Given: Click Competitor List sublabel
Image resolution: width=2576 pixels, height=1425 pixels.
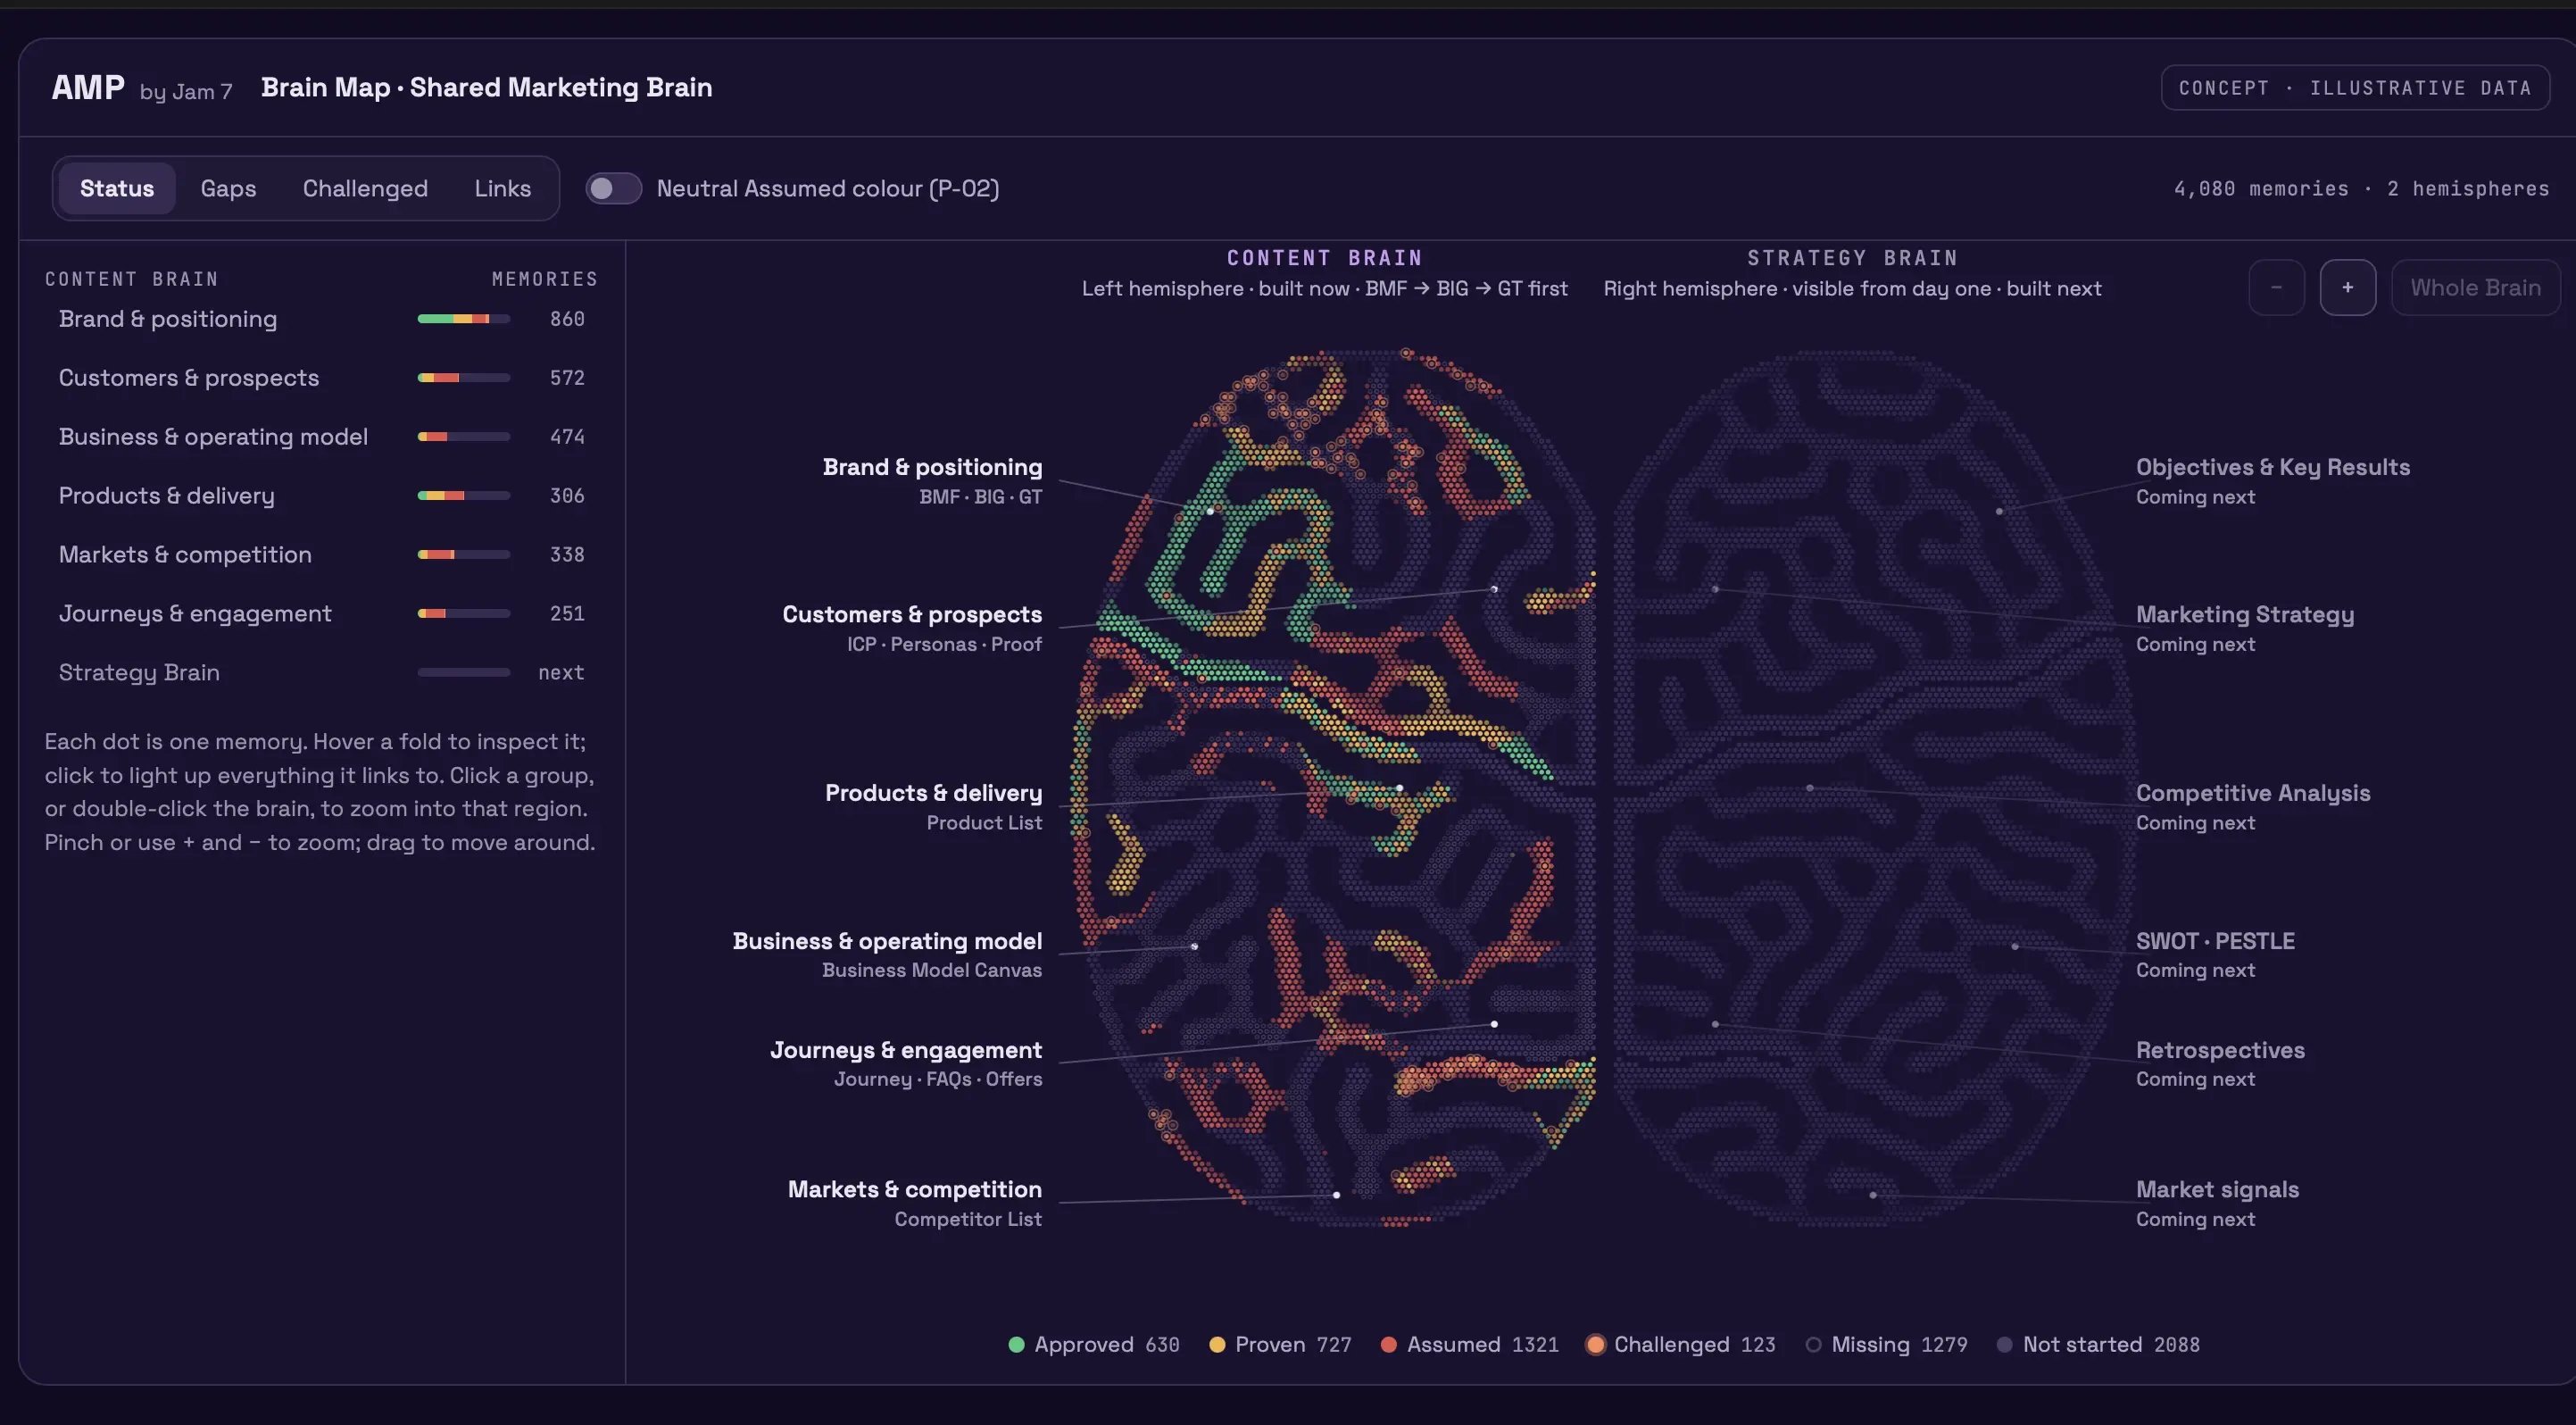Looking at the screenshot, I should 968,1220.
